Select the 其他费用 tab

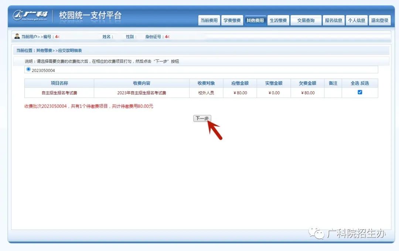point(255,21)
